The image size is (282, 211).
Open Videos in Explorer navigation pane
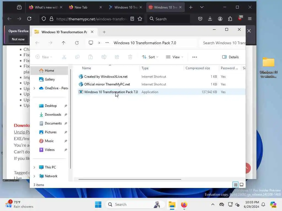point(49,150)
